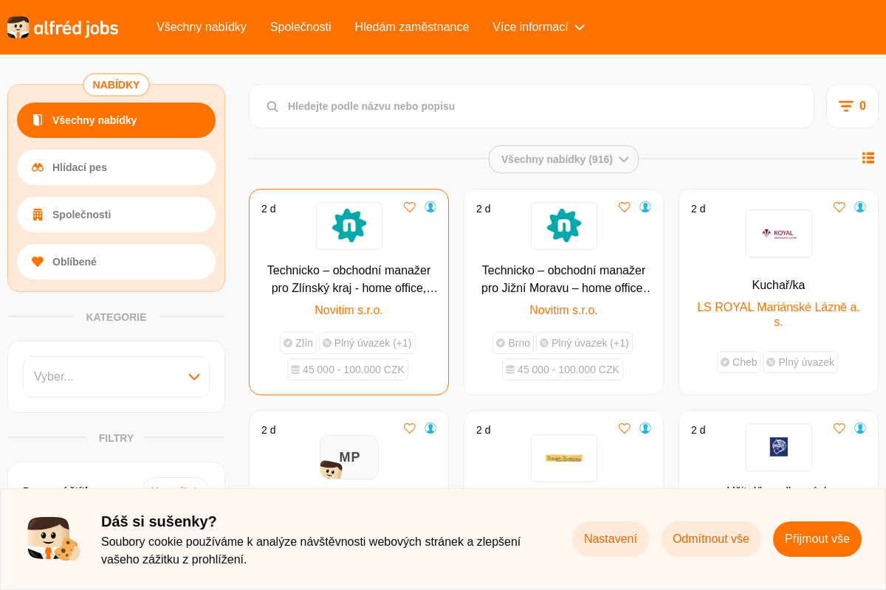The height and width of the screenshot is (590, 886).
Task: Click the Brno location tag
Action: point(513,343)
